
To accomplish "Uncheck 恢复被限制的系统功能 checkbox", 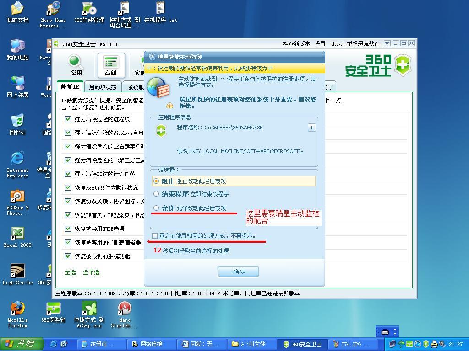I will 68,256.
